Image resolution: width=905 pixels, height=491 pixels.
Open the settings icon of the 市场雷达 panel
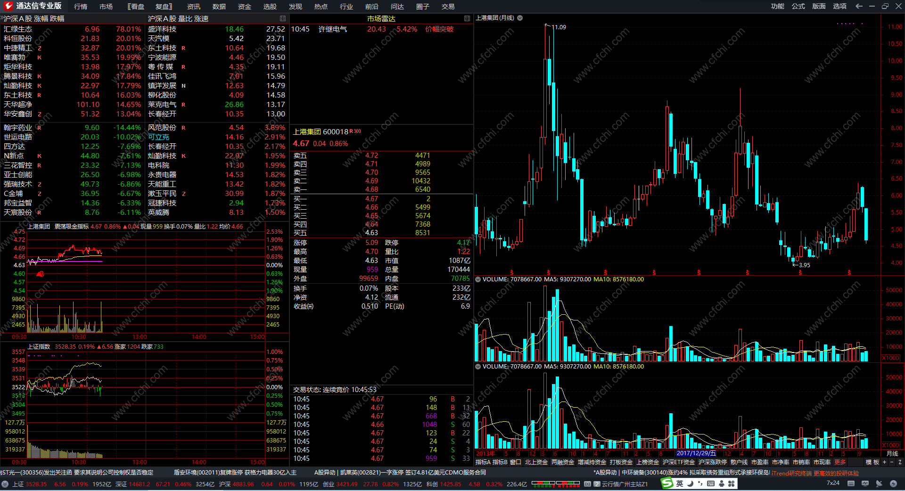click(467, 18)
